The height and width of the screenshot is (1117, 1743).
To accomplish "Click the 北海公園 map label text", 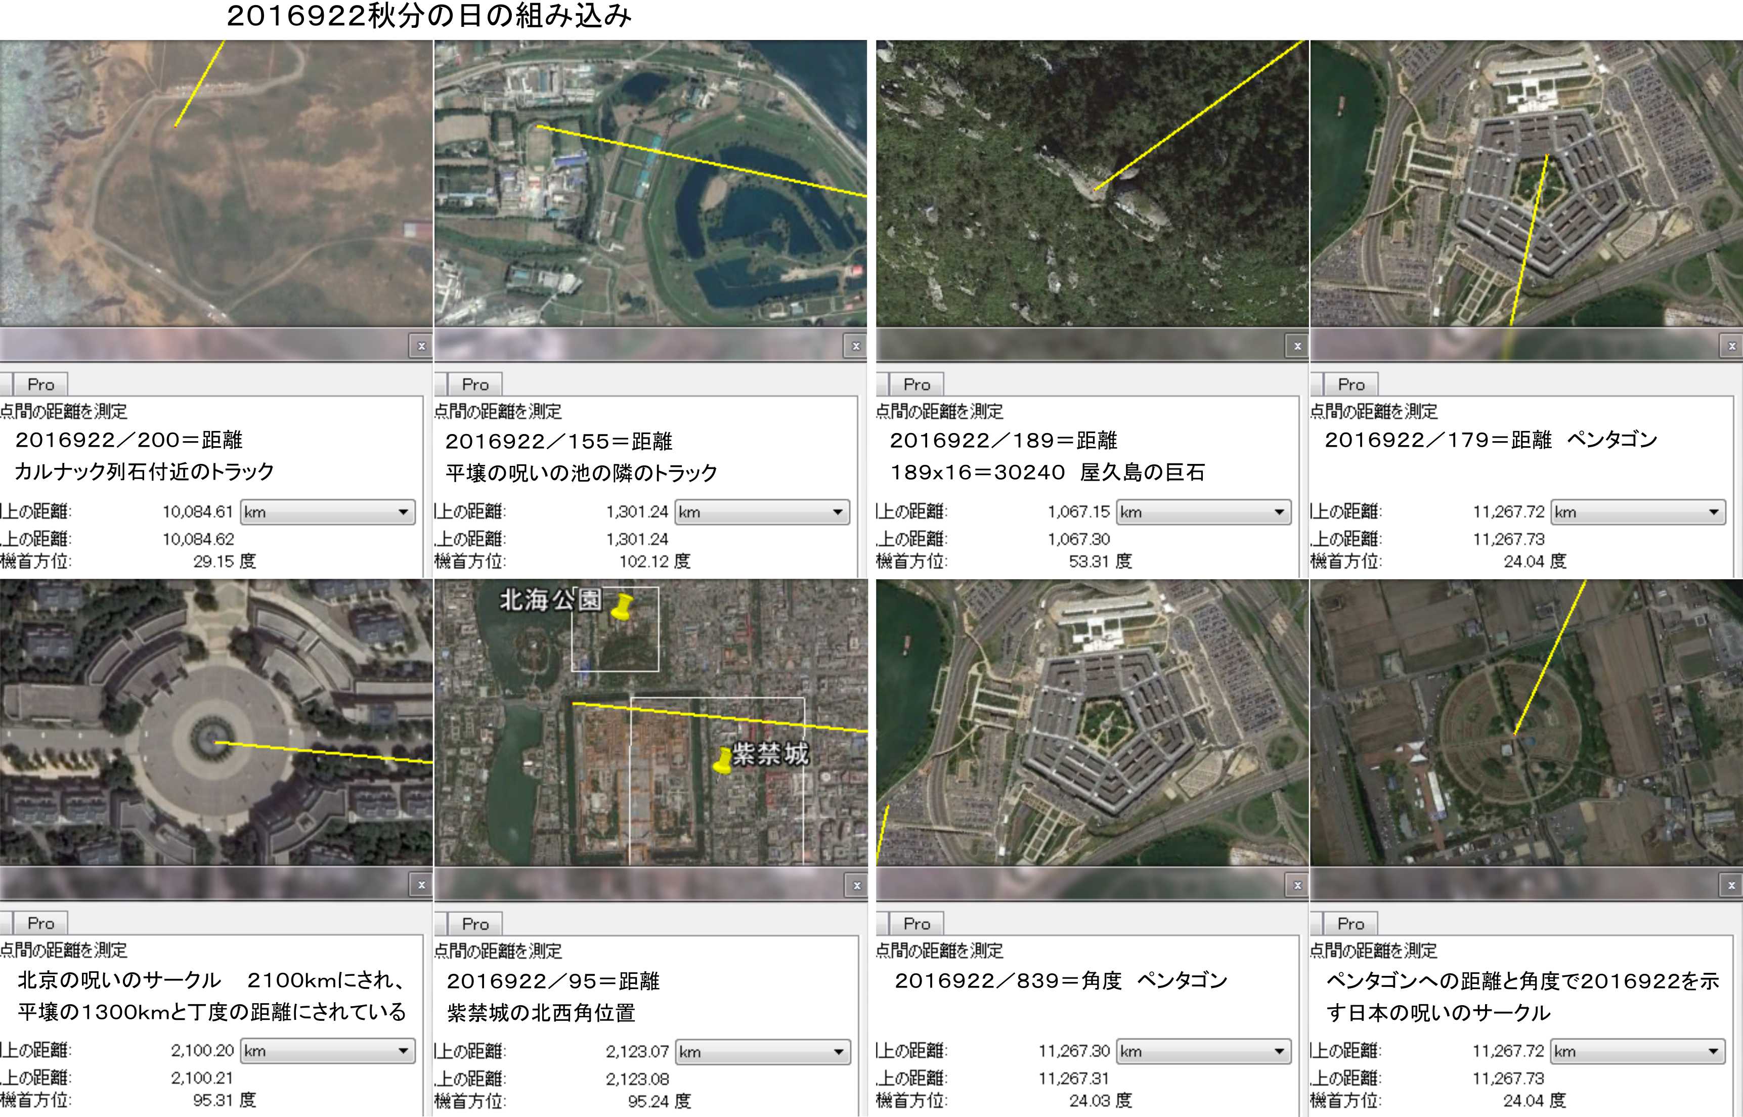I will (550, 600).
